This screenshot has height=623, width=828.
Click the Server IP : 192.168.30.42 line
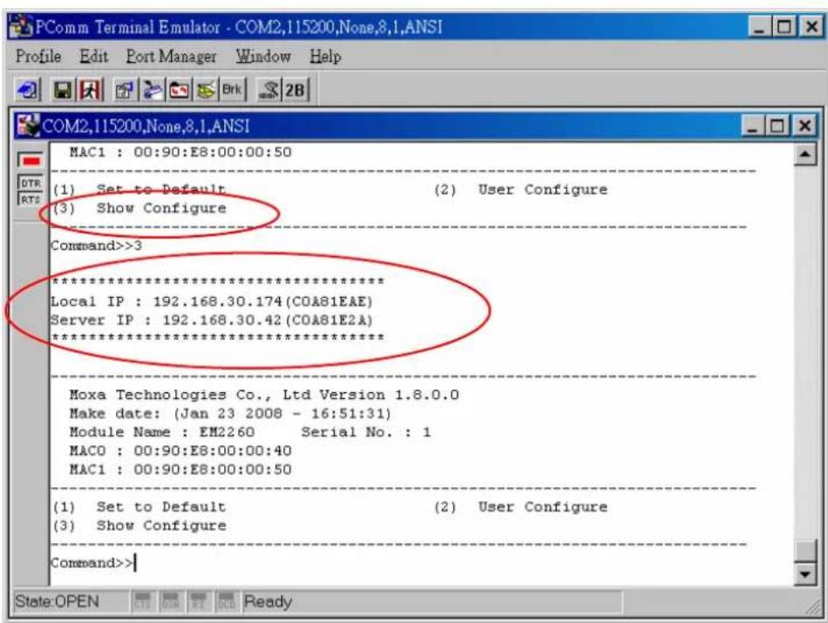(212, 320)
